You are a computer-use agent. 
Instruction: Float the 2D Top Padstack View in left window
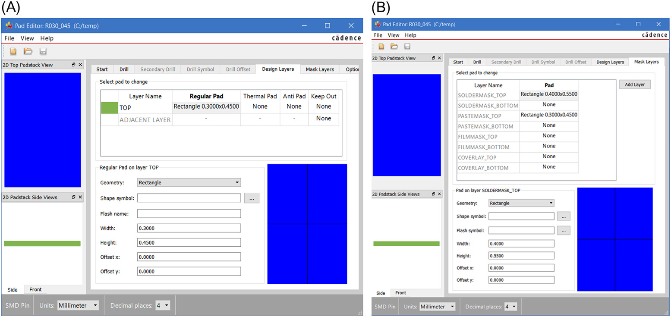click(74, 65)
